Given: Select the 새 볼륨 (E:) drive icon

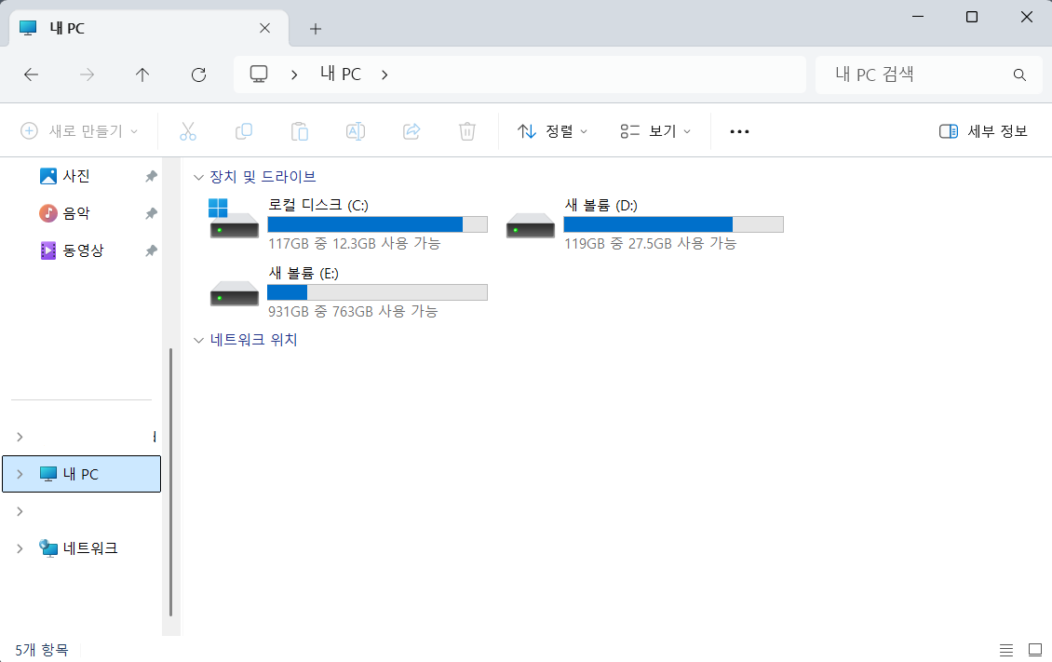Looking at the screenshot, I should [x=235, y=293].
